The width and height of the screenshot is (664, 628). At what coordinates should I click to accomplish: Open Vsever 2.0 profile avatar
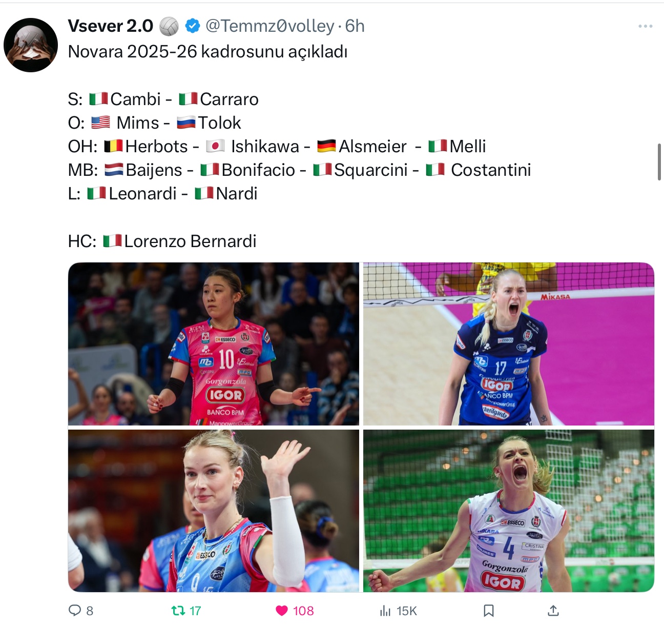tap(31, 45)
